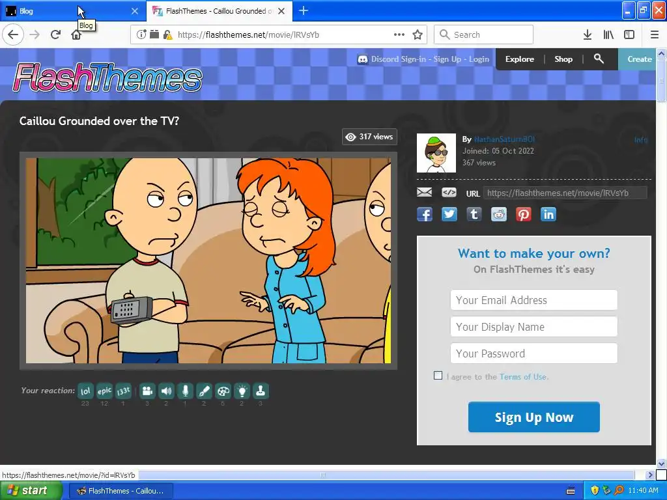Click the vertical scrollbar down arrow
Viewport: 667px width, 500px height.
pos(661,463)
